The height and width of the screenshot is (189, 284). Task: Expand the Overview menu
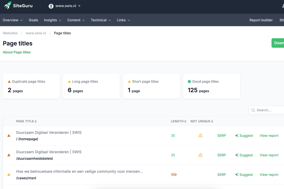[13, 20]
